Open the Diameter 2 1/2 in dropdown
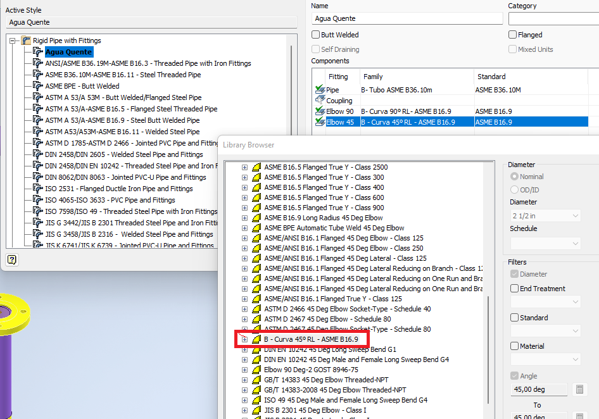 pos(546,216)
